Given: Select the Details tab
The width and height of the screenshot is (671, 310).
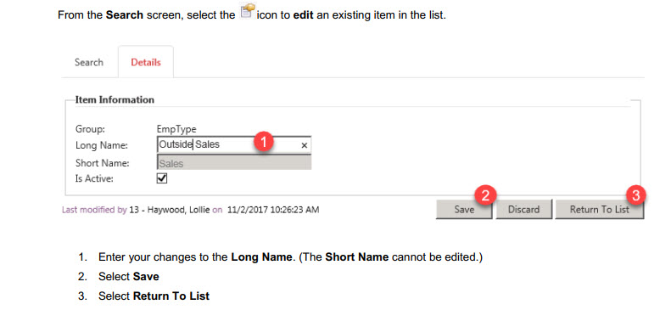Looking at the screenshot, I should (x=146, y=62).
